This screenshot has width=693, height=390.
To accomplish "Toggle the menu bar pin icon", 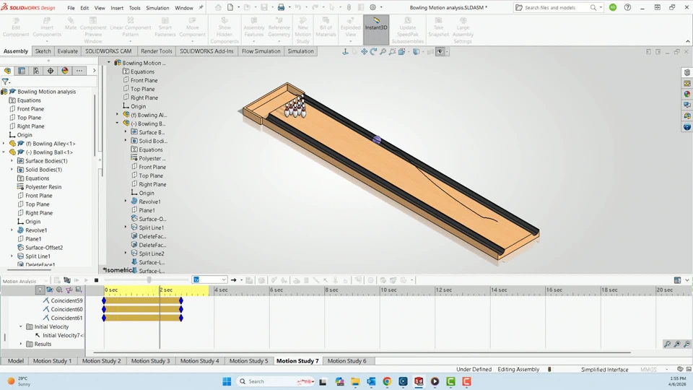I will click(x=201, y=7).
